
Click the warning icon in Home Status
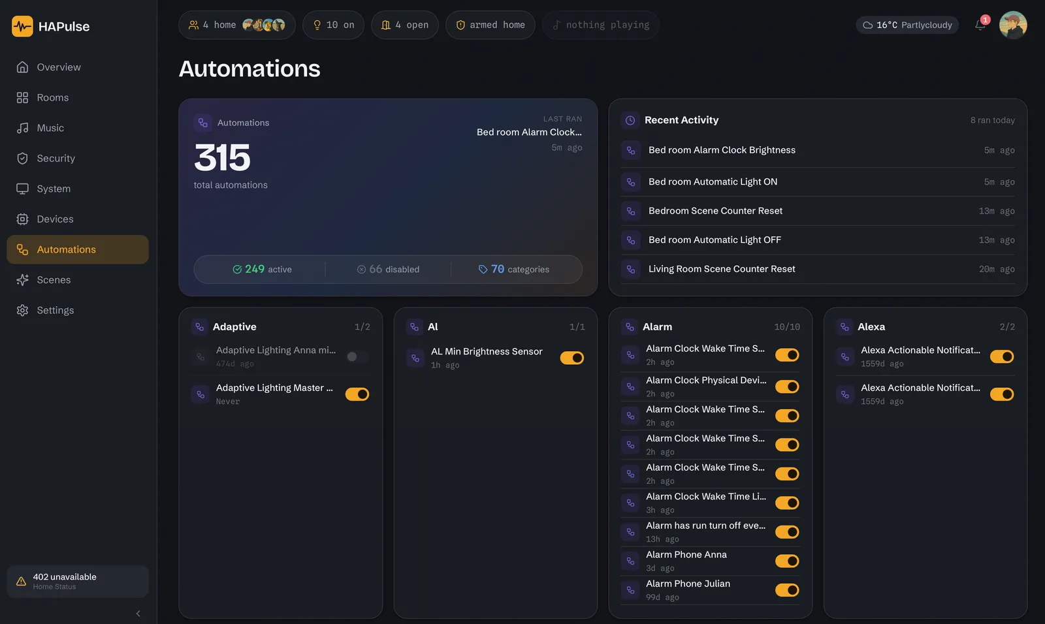(x=21, y=581)
